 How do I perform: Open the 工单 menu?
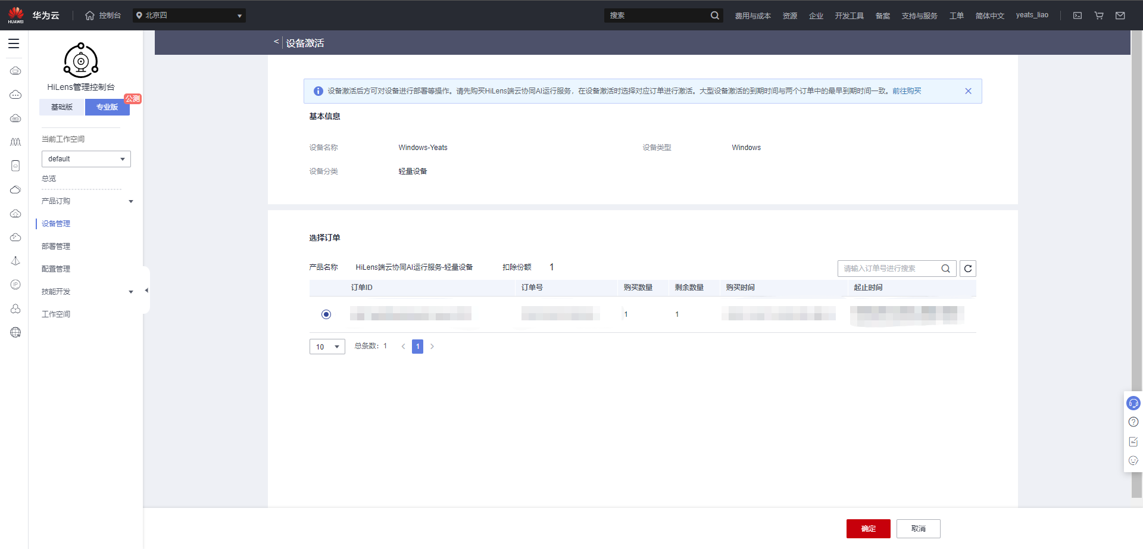click(x=957, y=16)
